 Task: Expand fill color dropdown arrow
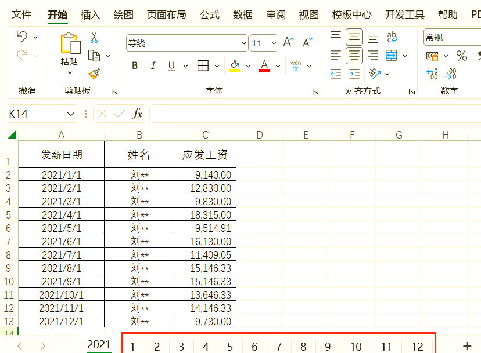[x=248, y=66]
